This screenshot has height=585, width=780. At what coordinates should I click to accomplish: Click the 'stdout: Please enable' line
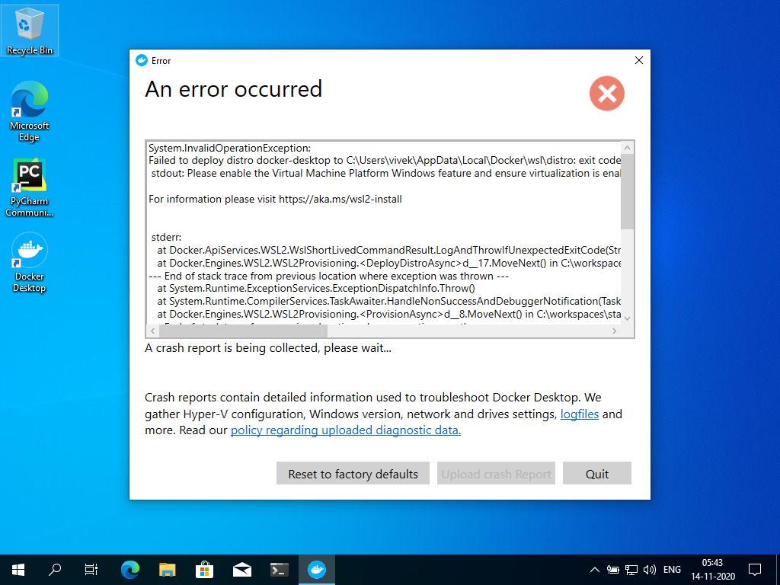point(386,173)
